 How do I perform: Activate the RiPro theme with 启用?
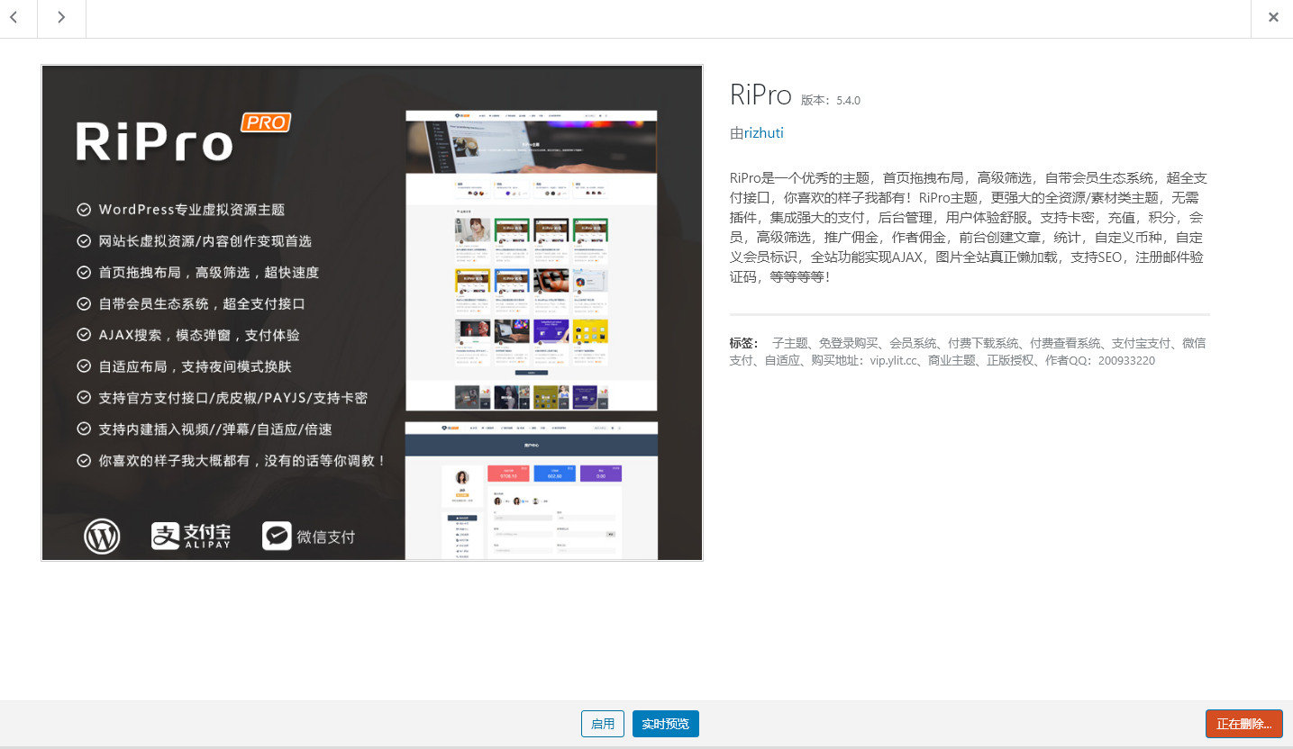tap(602, 724)
